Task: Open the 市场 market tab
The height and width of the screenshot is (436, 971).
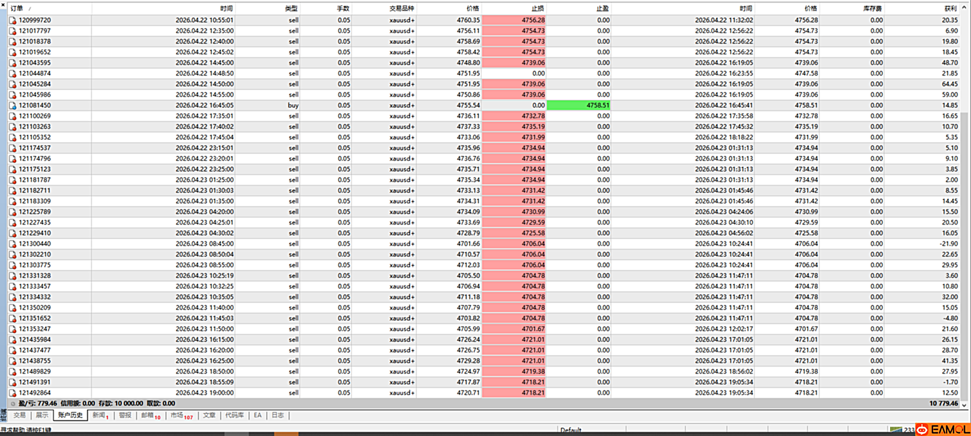Action: point(180,415)
